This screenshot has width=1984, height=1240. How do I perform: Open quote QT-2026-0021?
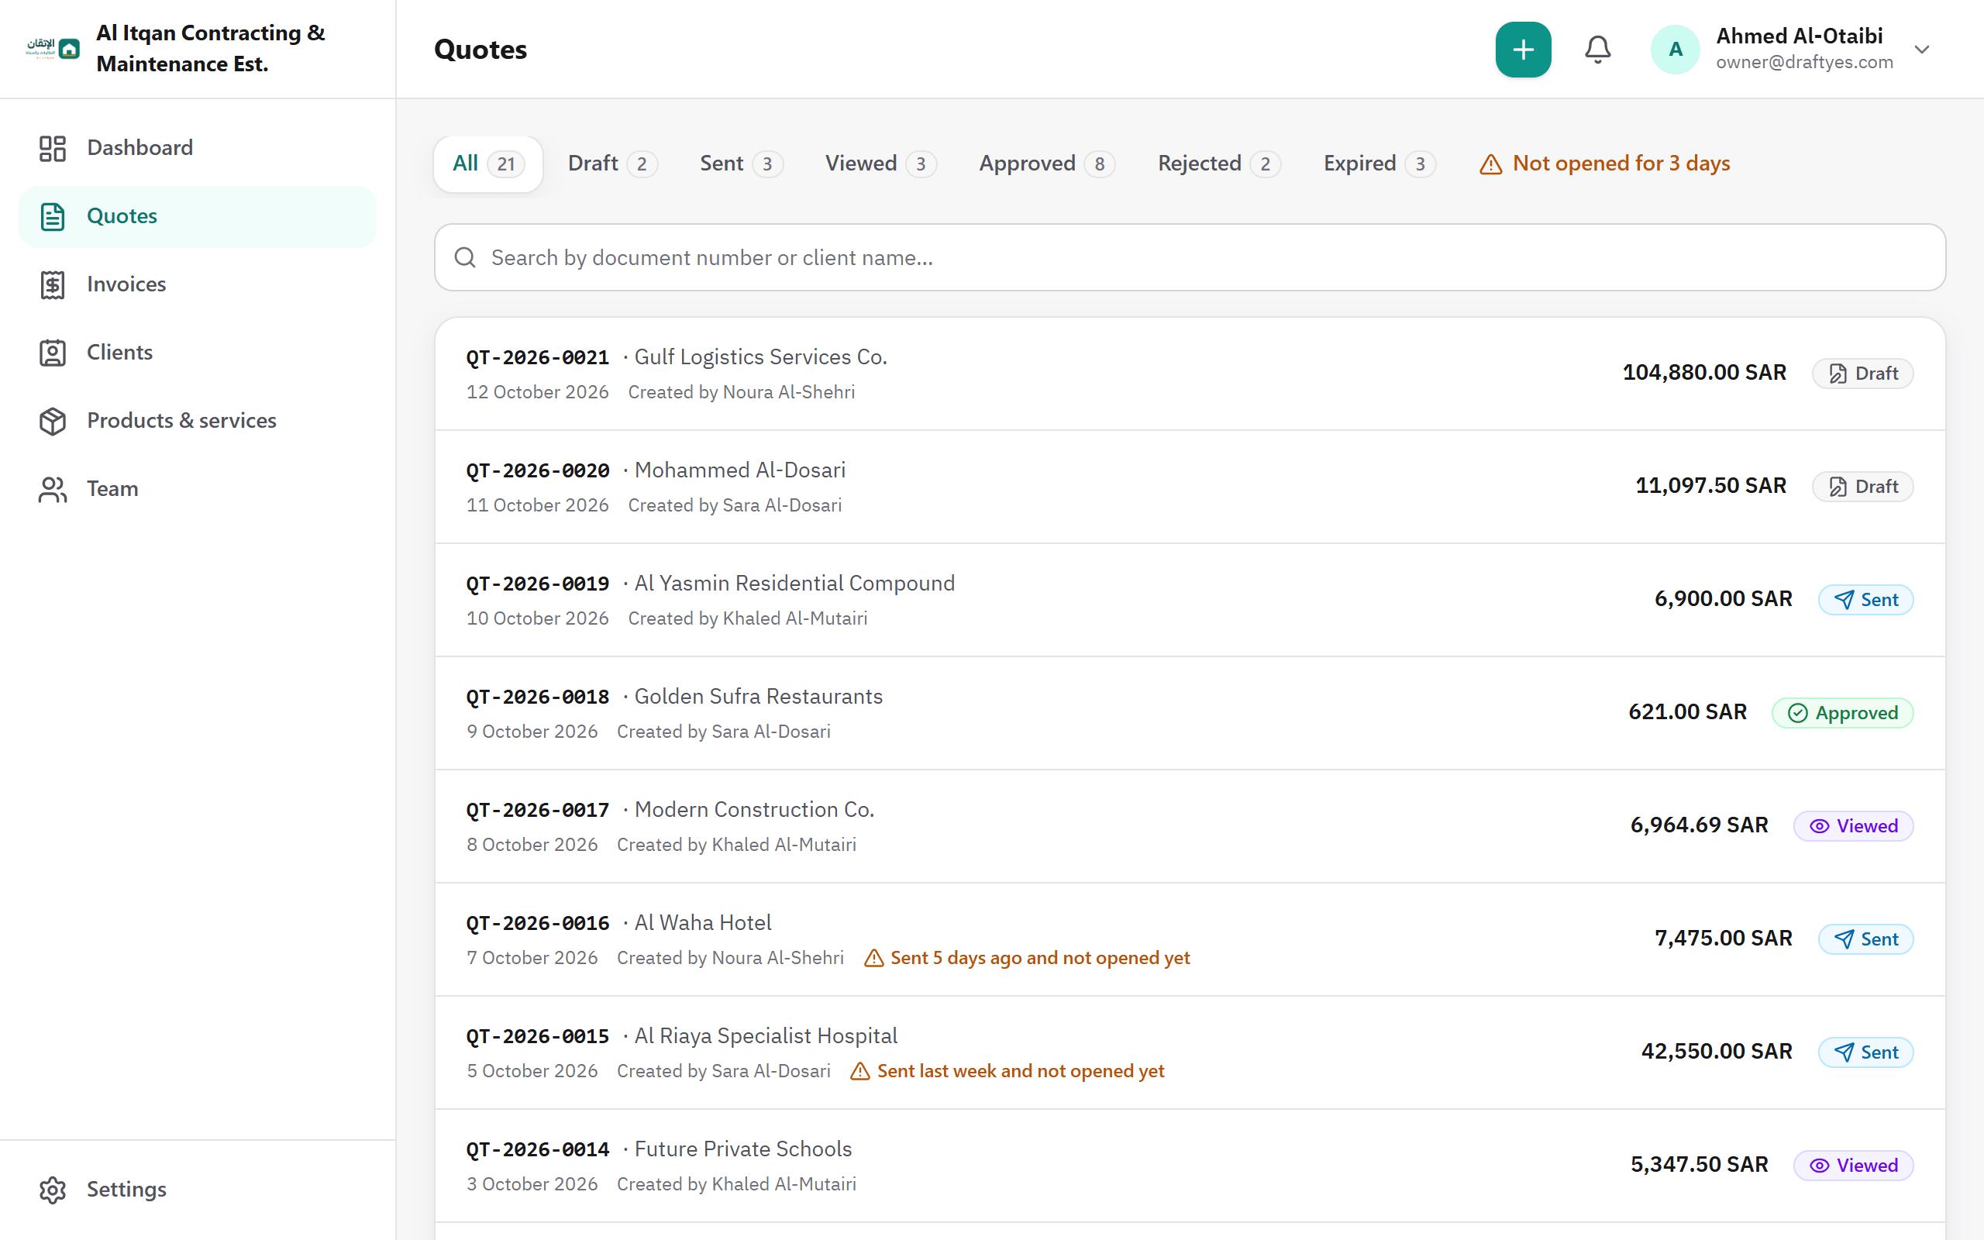[x=1190, y=374]
